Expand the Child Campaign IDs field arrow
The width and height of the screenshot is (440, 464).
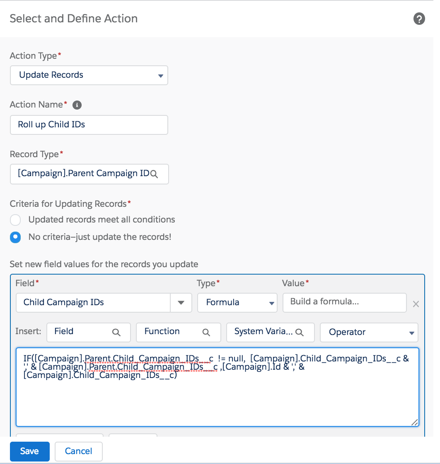point(181,303)
